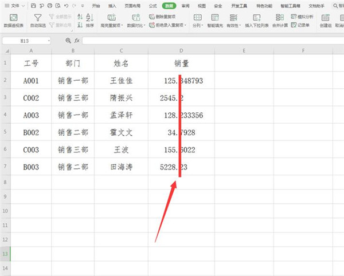Click the 自动筛选 auto filter funnel icon
The width and height of the screenshot is (344, 276).
point(37,18)
